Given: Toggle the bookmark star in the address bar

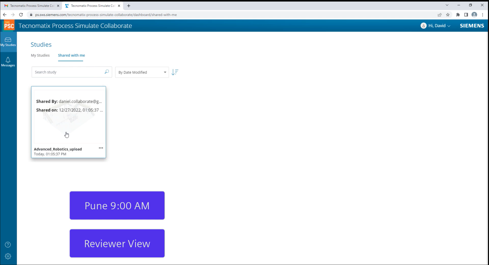Looking at the screenshot, I should 448,15.
